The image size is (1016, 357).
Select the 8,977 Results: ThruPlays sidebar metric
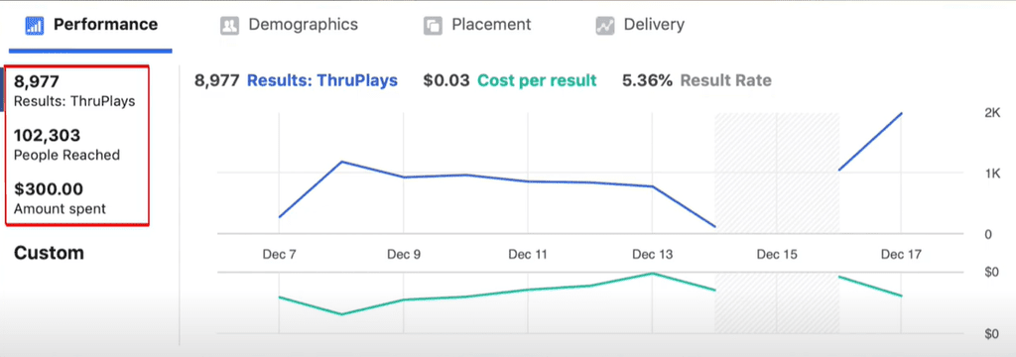74,91
